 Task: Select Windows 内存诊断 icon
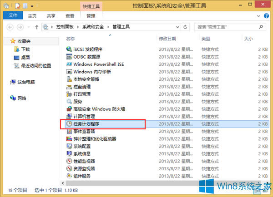click(x=69, y=72)
